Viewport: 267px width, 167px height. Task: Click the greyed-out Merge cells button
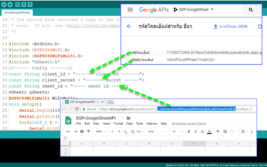click(233, 131)
